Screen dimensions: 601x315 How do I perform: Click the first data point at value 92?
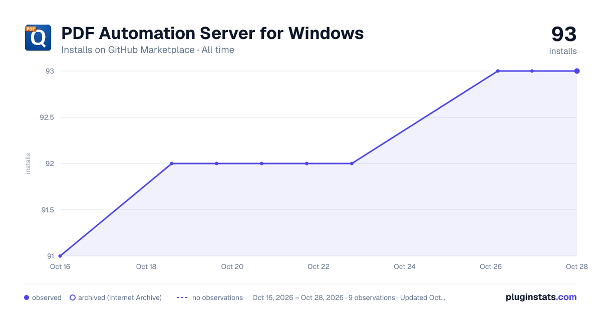click(x=172, y=163)
